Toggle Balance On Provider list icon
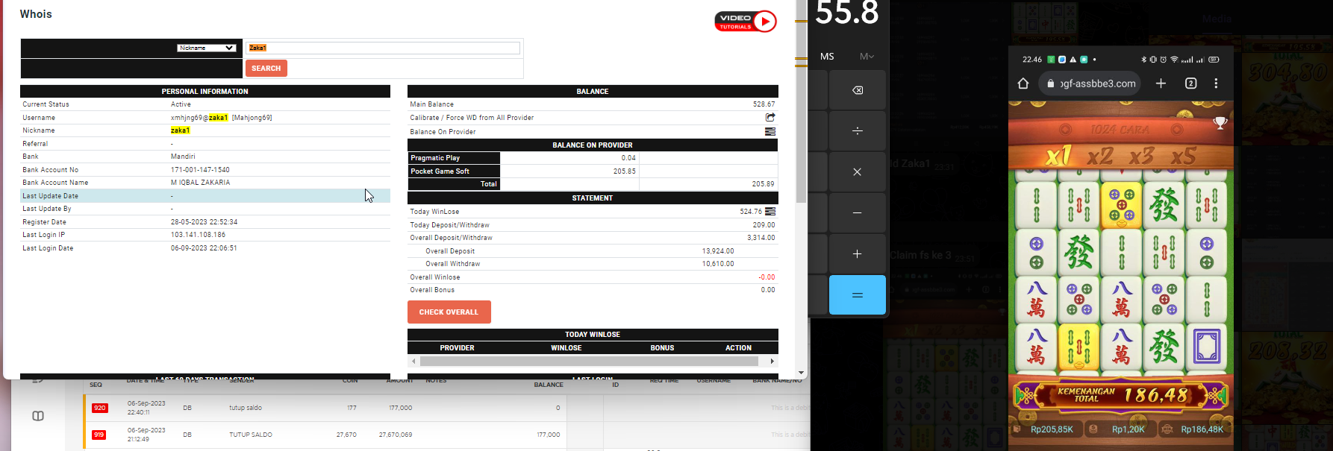The width and height of the screenshot is (1333, 451). coord(770,131)
